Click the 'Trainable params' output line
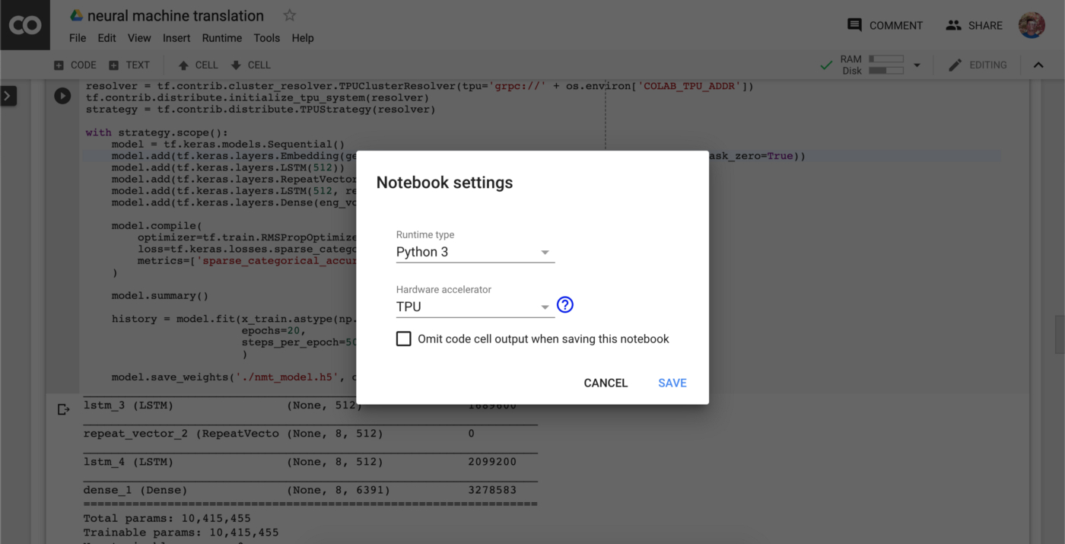This screenshot has height=544, width=1065. [x=181, y=533]
